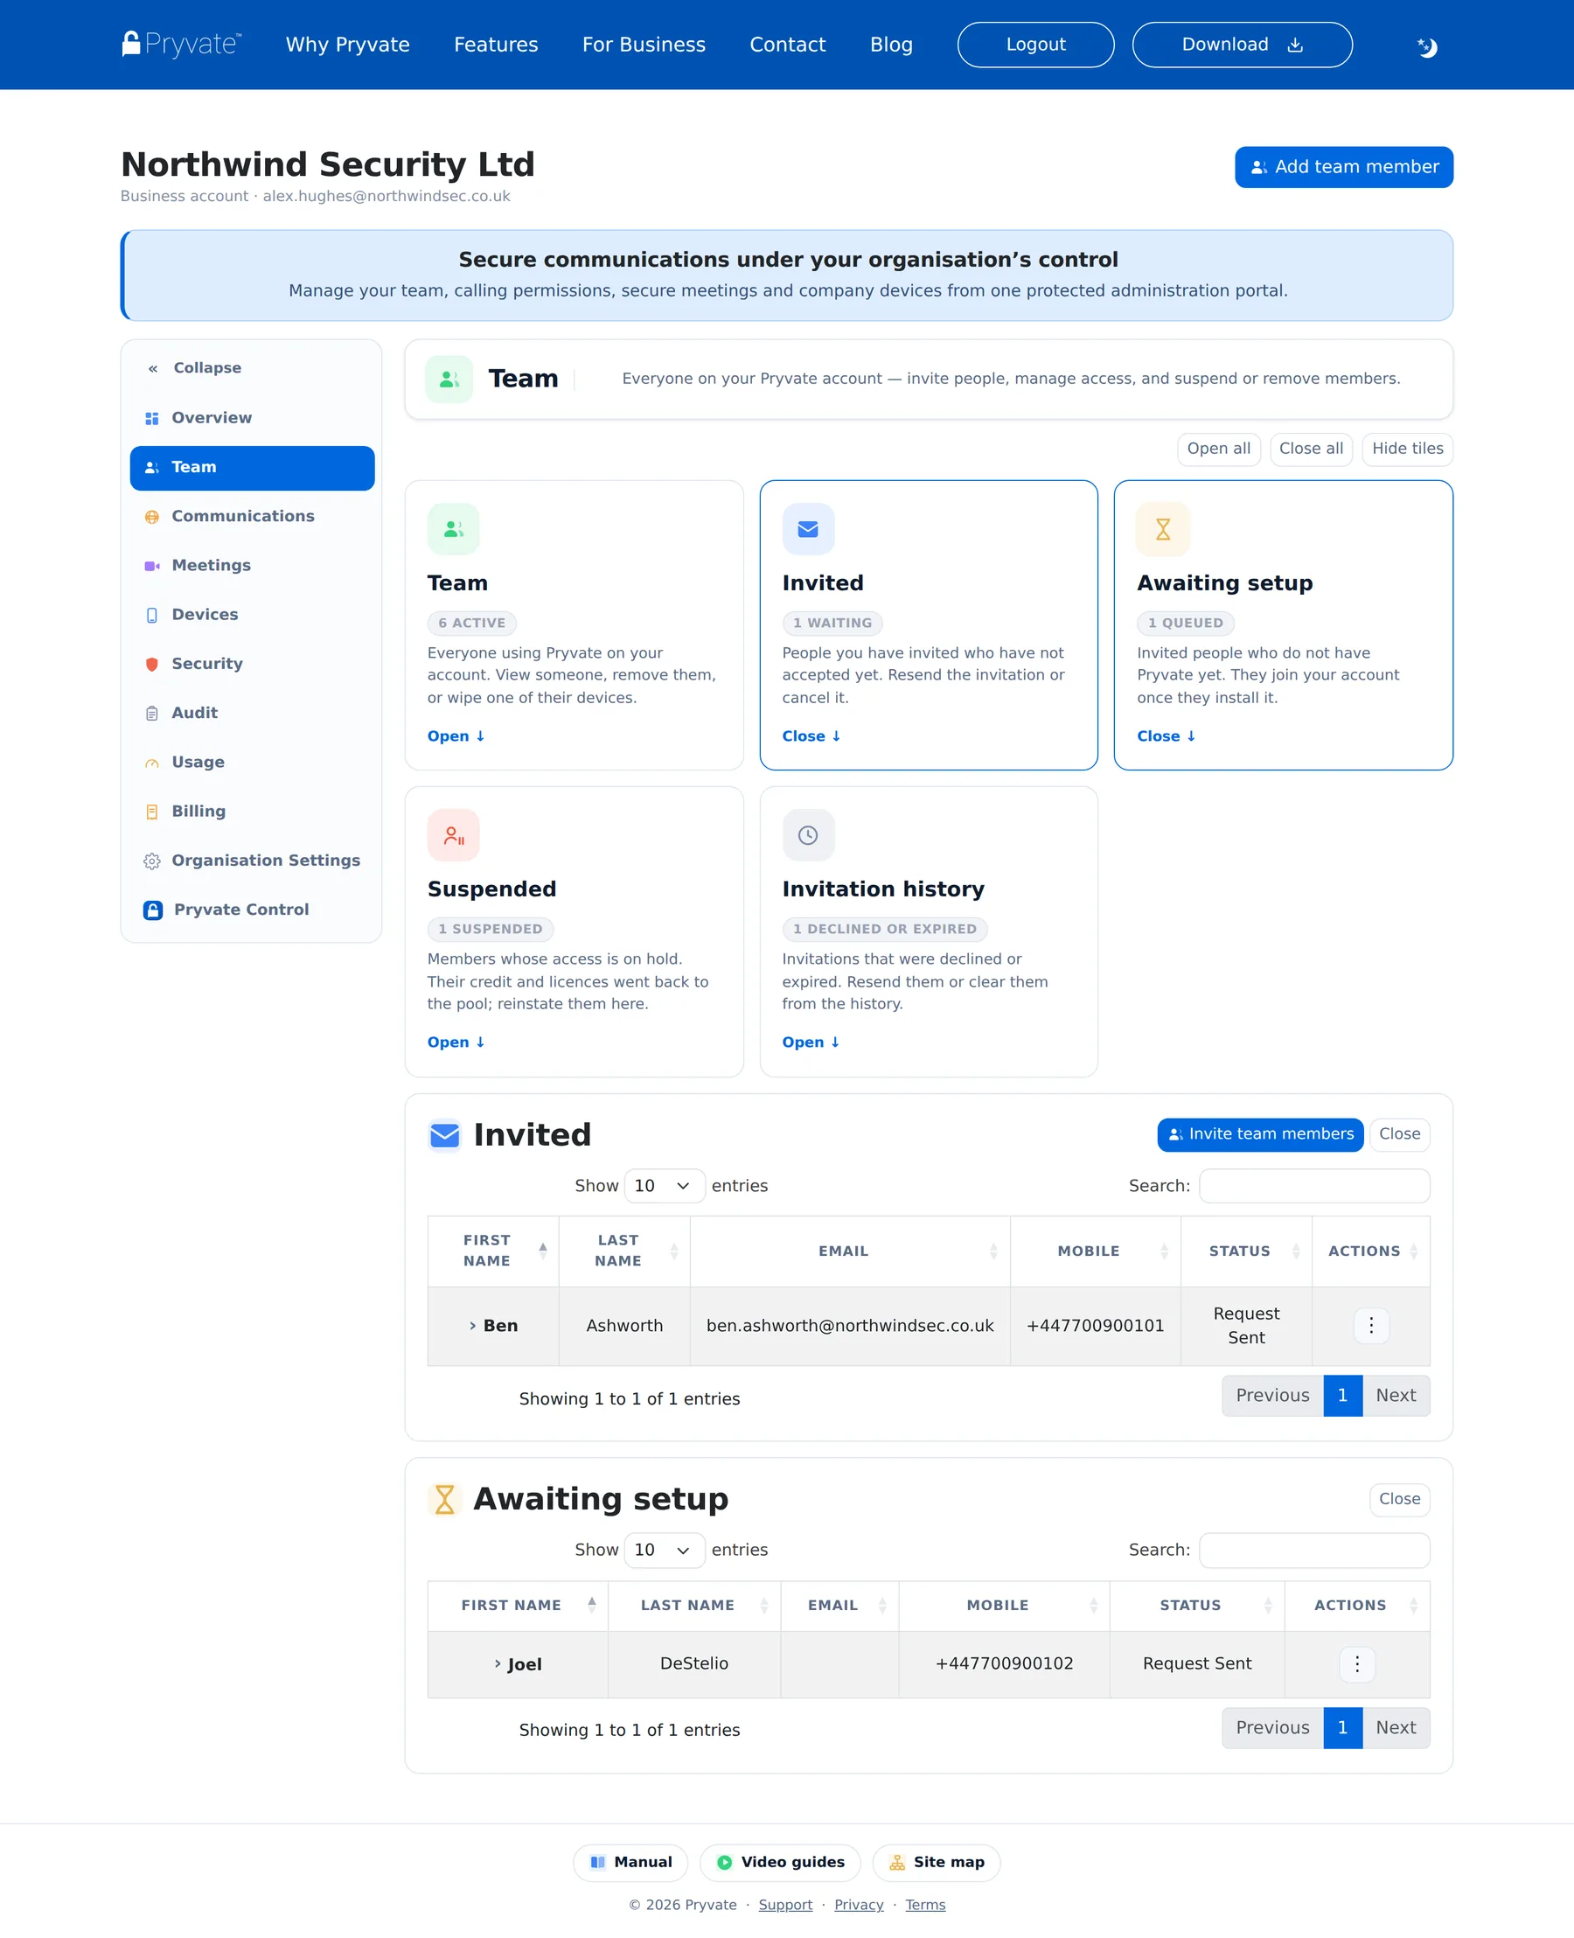Viewport: 1574px width, 1938px height.
Task: Open actions menu for Ben Ashworth
Action: point(1371,1326)
